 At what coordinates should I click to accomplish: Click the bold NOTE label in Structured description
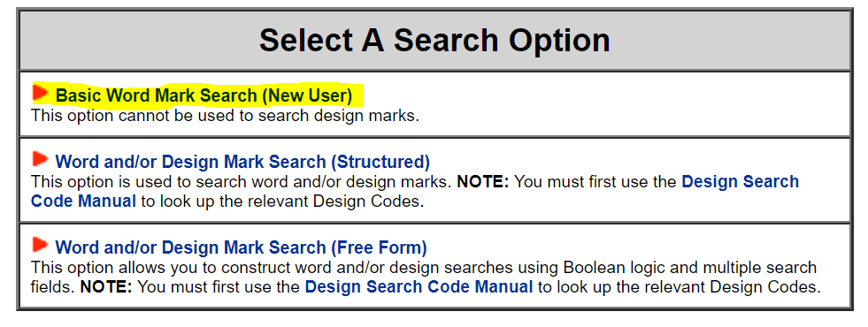482,182
